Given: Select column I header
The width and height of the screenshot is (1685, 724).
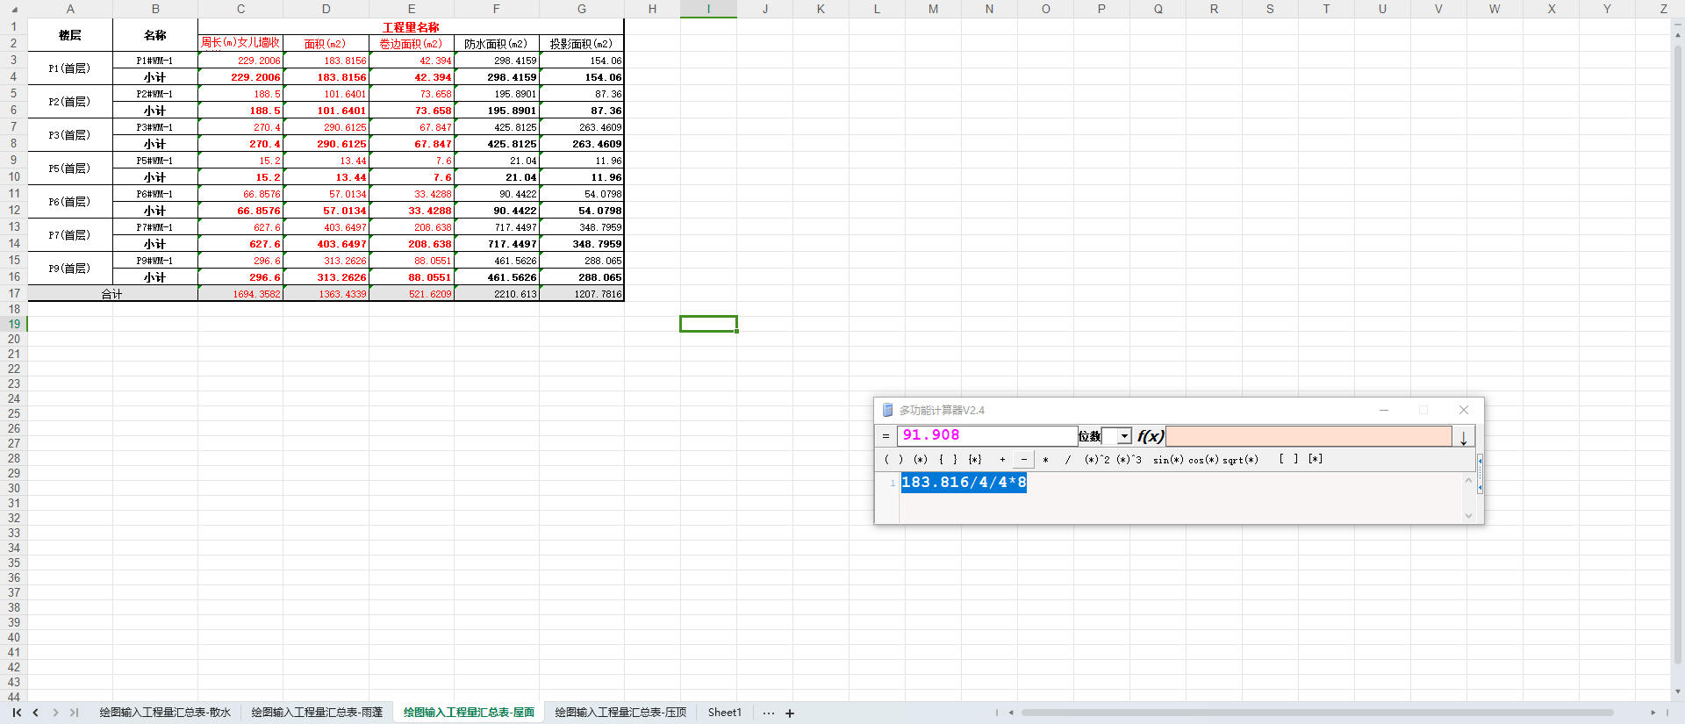Looking at the screenshot, I should point(708,9).
